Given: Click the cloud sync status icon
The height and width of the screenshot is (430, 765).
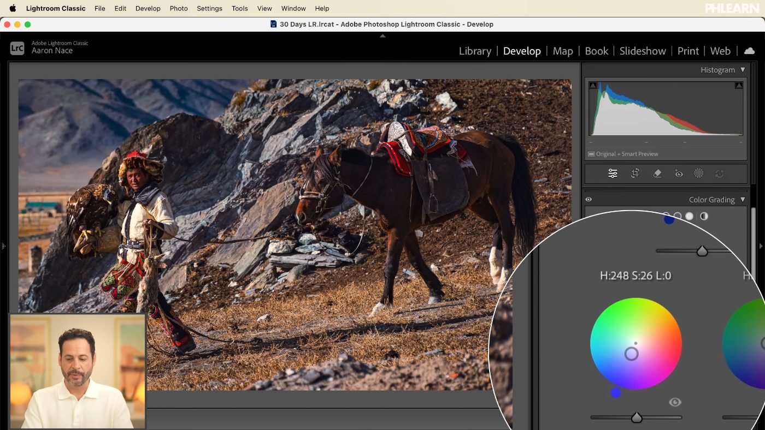Looking at the screenshot, I should coord(750,51).
